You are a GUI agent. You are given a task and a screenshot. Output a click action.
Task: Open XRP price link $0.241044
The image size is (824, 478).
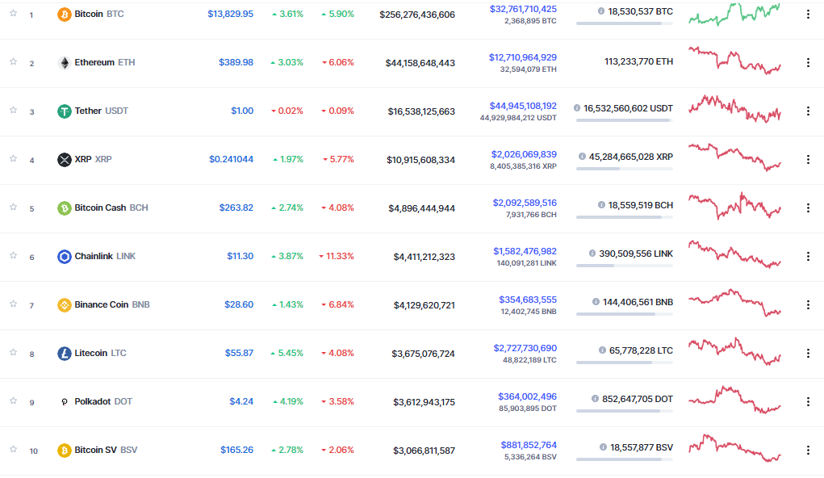click(232, 159)
